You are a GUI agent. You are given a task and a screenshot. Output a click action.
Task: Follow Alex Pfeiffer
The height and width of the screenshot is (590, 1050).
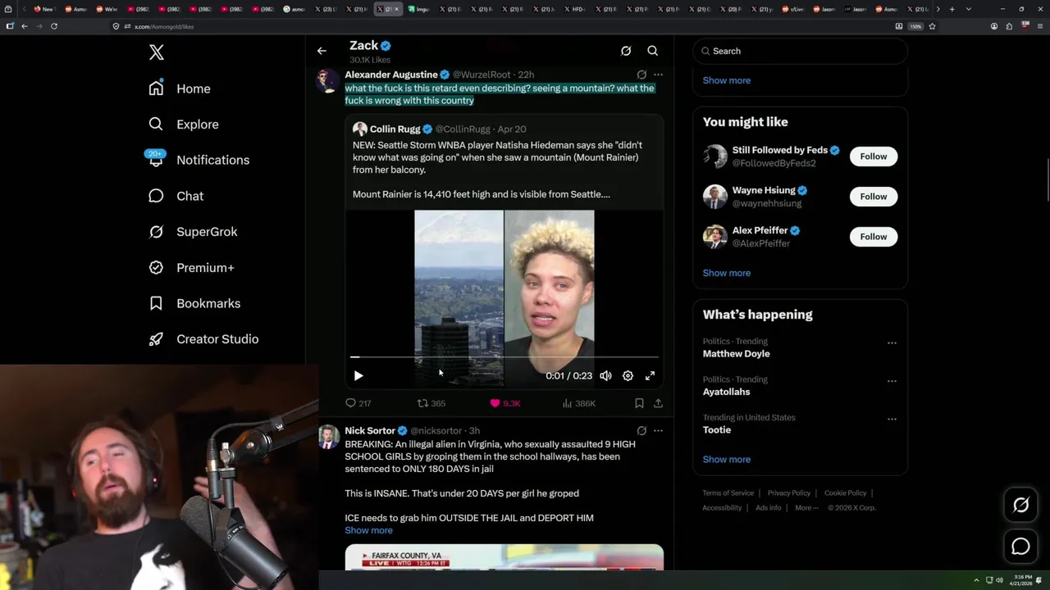pos(874,237)
